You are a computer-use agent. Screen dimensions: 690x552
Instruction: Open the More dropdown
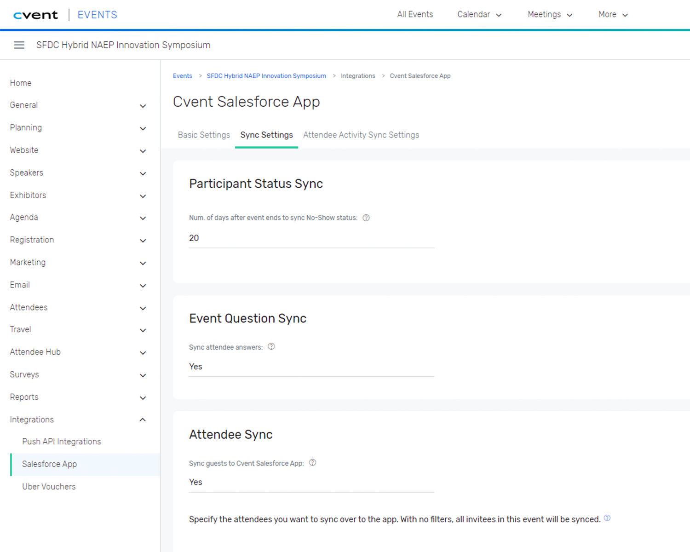click(613, 14)
